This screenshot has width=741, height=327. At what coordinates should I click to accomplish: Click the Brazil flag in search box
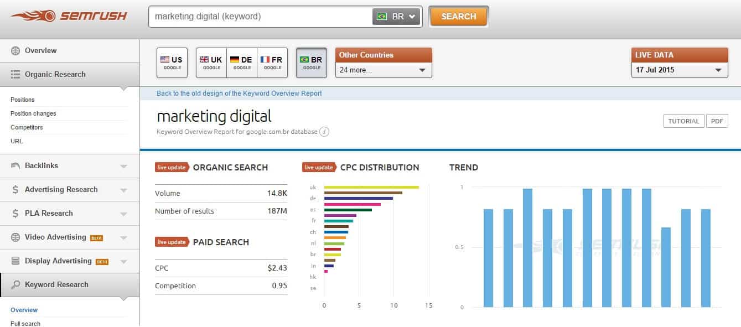[x=382, y=17]
